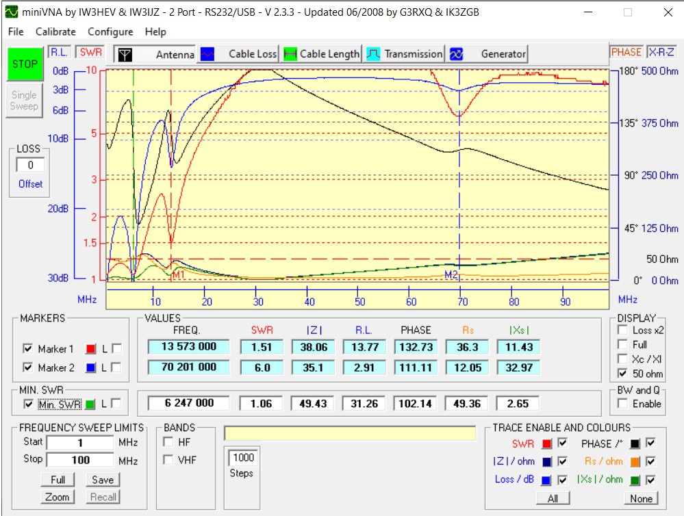Image resolution: width=684 pixels, height=516 pixels.
Task: Toggle the Marker 1 checkbox
Action: tap(27, 349)
